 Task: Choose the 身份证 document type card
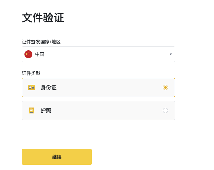98,87
